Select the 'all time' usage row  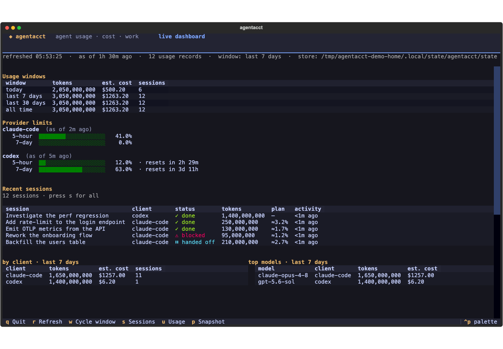[248, 110]
